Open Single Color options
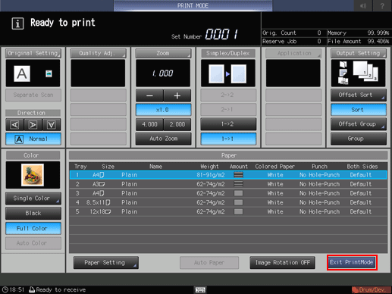 pos(33,199)
